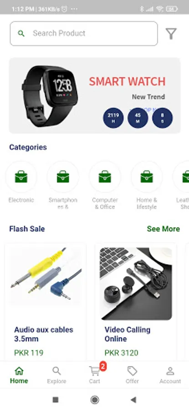Select the Audio aux cables 3.5mm title

44,334
